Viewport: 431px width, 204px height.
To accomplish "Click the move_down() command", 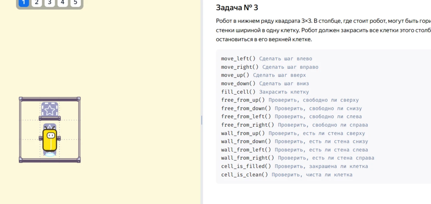I will pyautogui.click(x=238, y=83).
